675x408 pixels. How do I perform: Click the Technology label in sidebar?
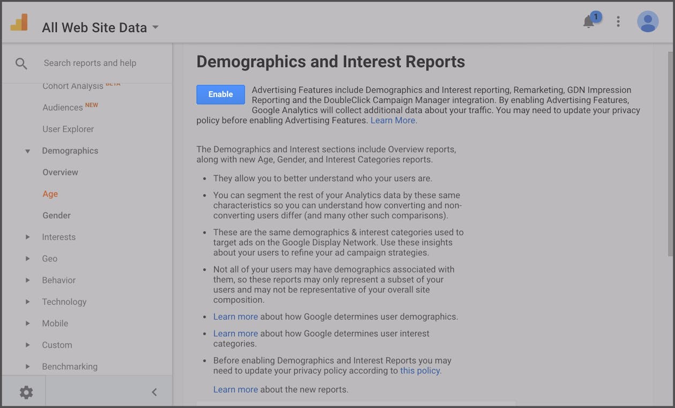click(x=64, y=301)
